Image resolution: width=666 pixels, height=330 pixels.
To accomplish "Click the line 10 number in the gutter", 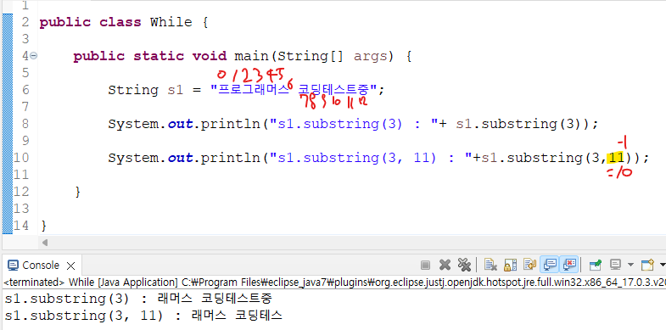I will click(x=21, y=158).
